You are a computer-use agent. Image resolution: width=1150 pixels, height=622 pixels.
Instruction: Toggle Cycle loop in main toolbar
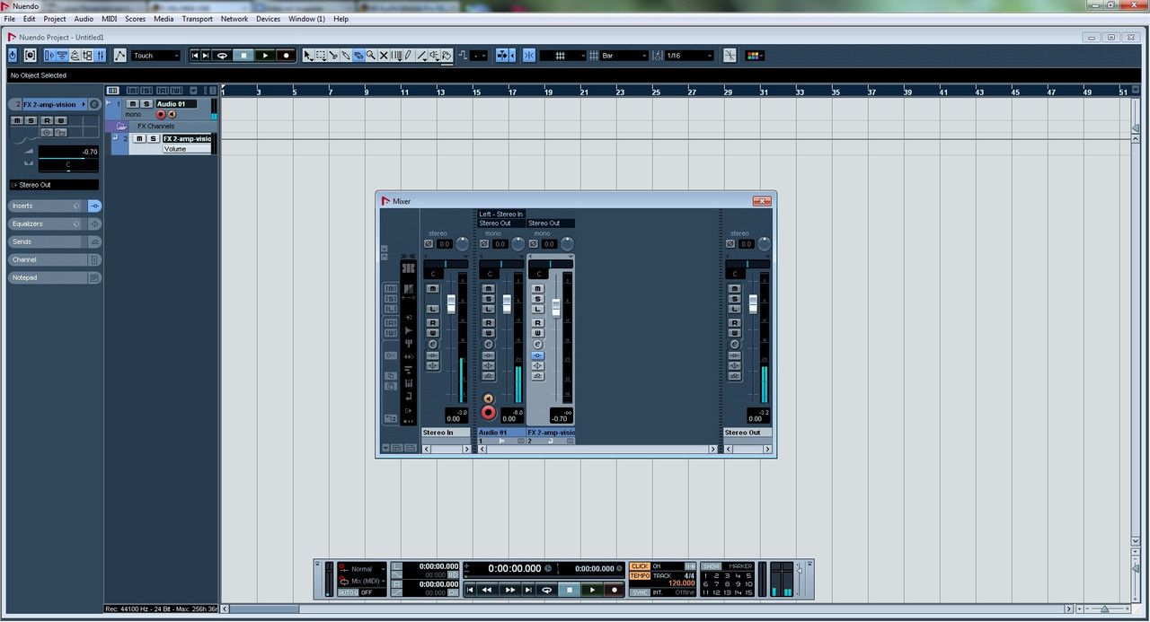222,56
